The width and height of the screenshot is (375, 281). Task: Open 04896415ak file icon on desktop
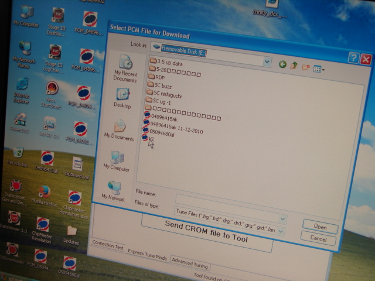click(47, 162)
